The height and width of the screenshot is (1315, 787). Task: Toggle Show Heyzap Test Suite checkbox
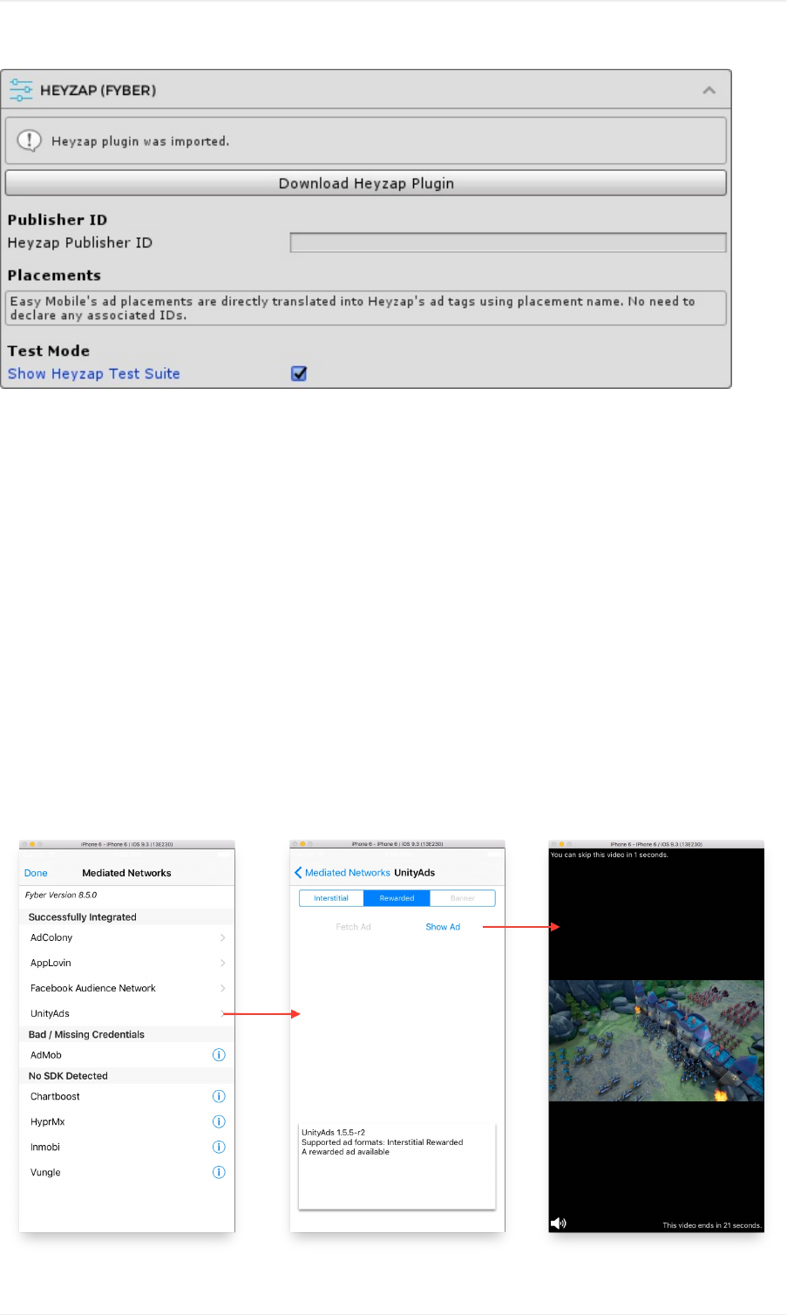299,373
